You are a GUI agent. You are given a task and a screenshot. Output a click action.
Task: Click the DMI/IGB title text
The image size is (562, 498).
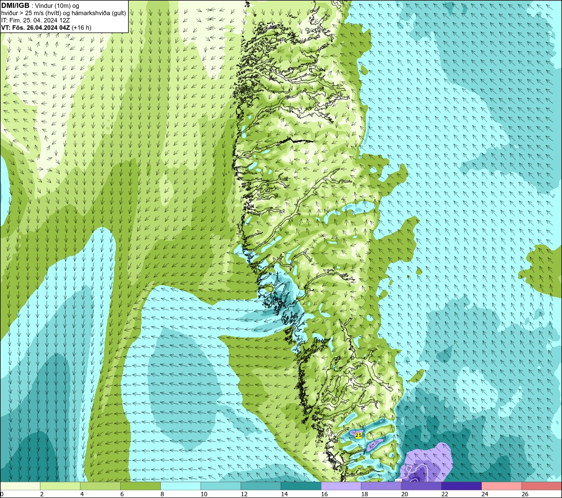pyautogui.click(x=15, y=6)
